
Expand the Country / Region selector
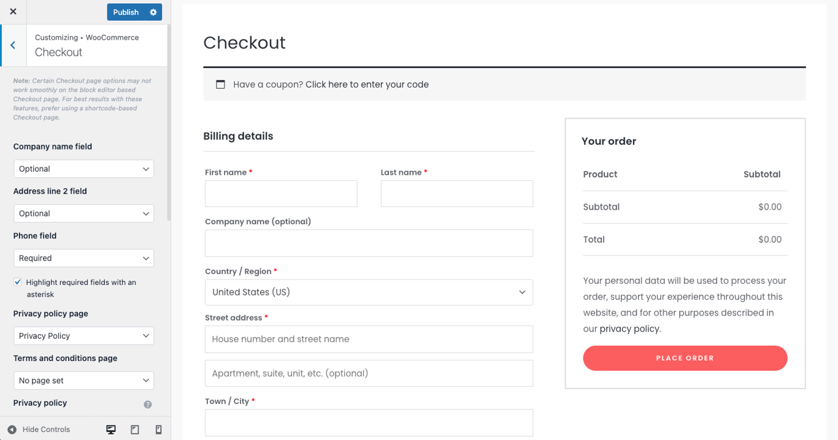[369, 292]
